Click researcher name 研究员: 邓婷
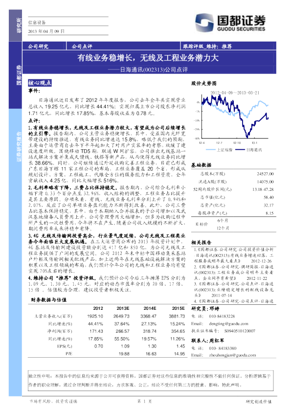 click(205, 309)
